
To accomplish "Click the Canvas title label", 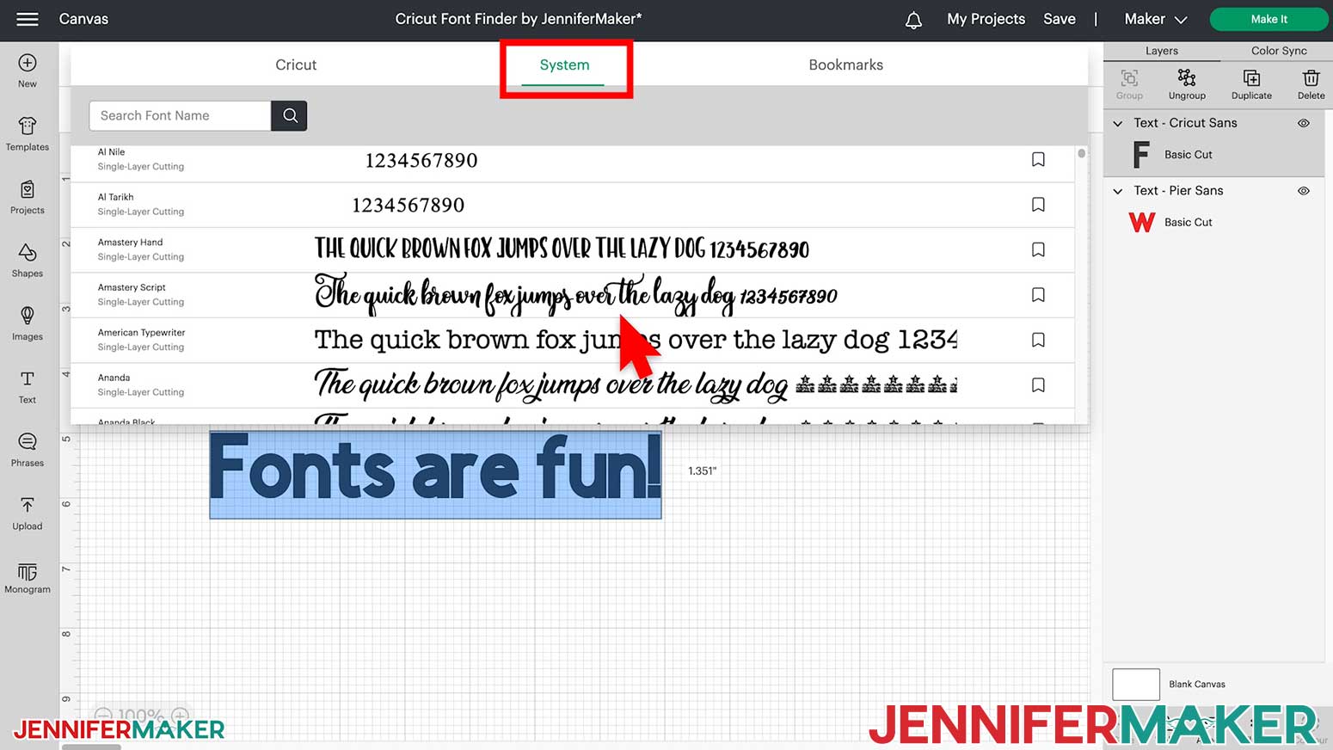I will (83, 19).
